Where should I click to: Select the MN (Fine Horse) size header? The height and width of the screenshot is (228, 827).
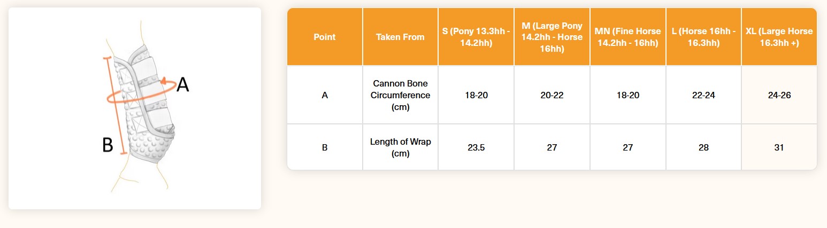(x=628, y=37)
